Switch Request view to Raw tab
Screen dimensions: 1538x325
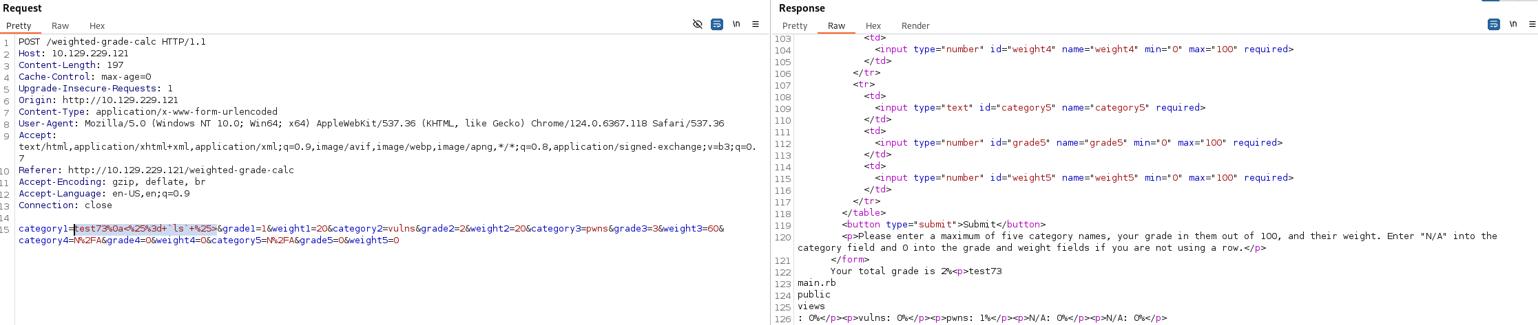(x=61, y=26)
